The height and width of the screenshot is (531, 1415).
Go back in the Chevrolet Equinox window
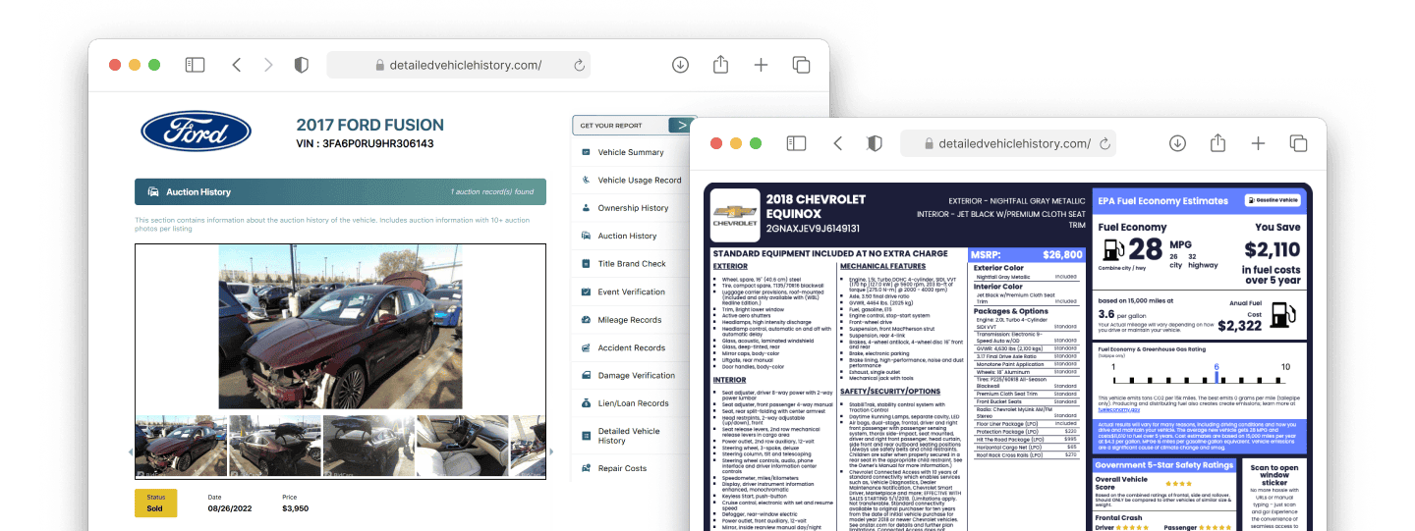837,143
